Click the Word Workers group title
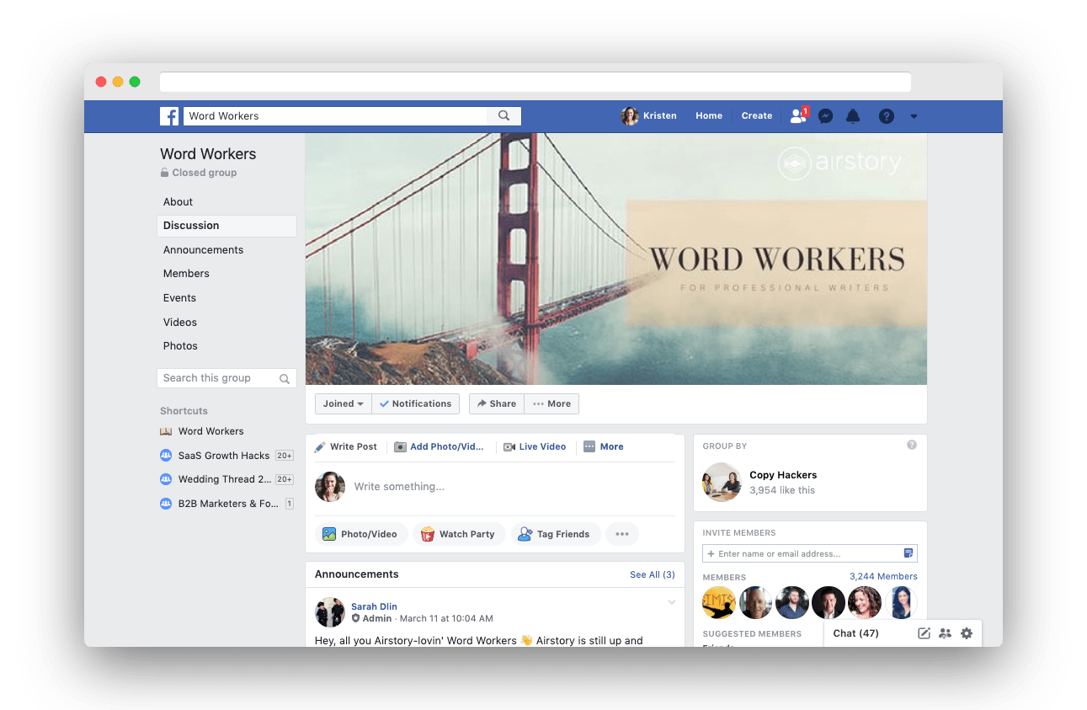 [x=208, y=154]
